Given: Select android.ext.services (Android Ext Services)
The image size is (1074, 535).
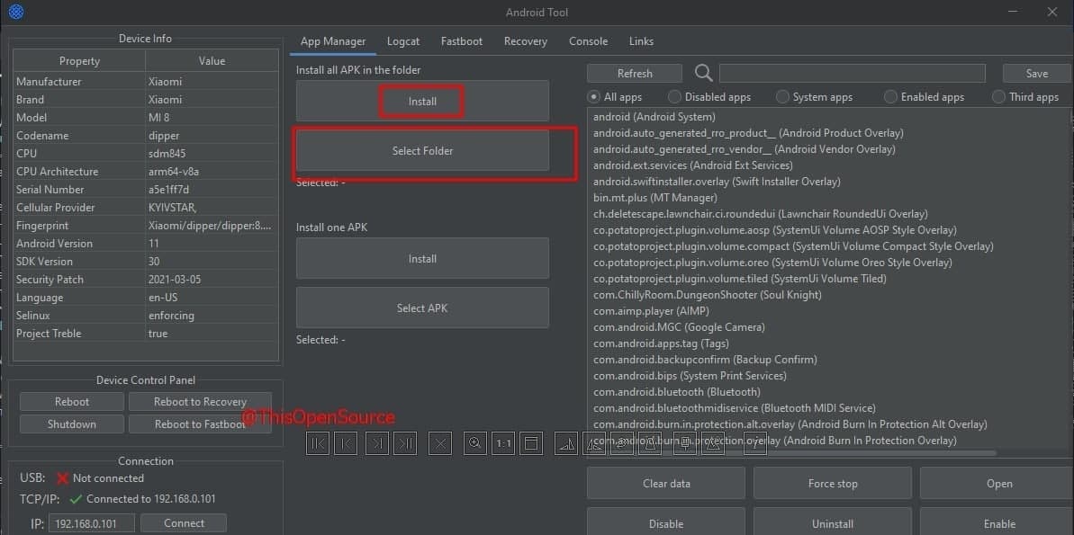Looking at the screenshot, I should click(x=692, y=165).
